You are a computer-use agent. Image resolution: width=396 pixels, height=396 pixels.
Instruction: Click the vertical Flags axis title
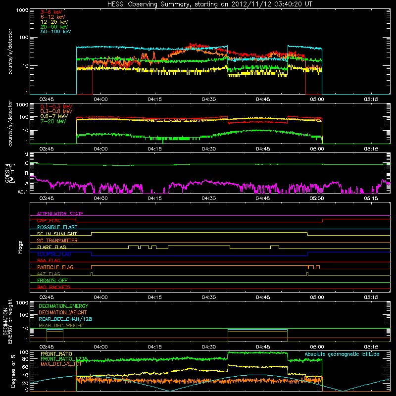(x=20, y=247)
